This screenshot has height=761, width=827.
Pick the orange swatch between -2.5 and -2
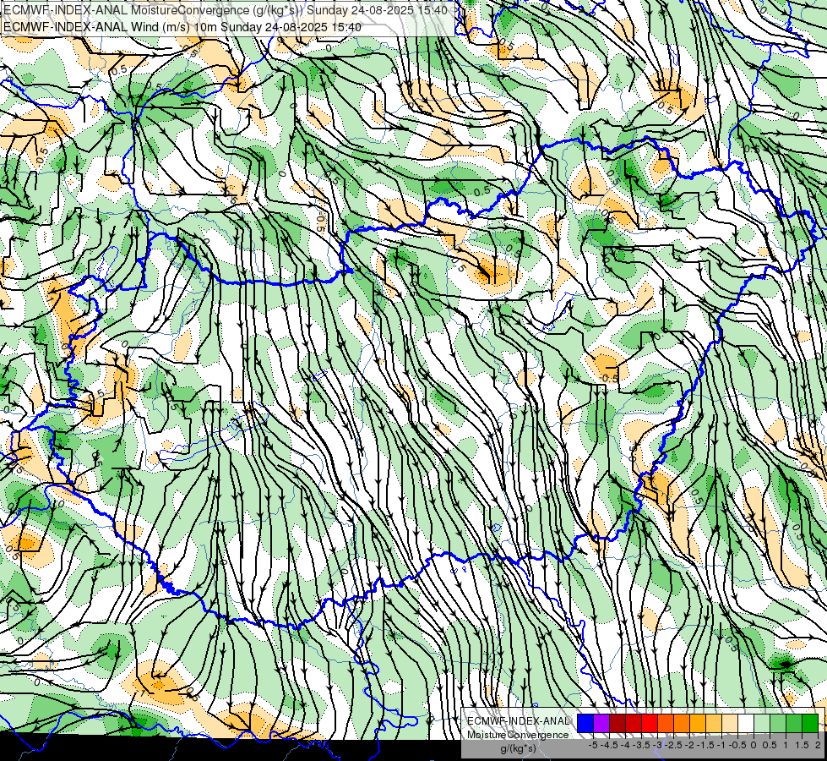[682, 724]
